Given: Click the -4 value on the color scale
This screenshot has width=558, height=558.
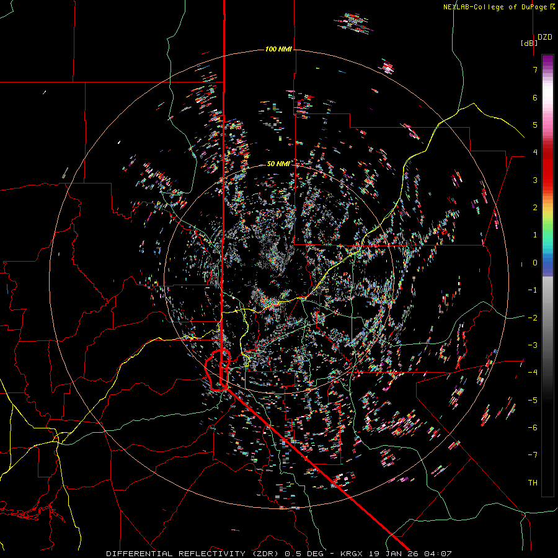Looking at the screenshot, I should (533, 373).
